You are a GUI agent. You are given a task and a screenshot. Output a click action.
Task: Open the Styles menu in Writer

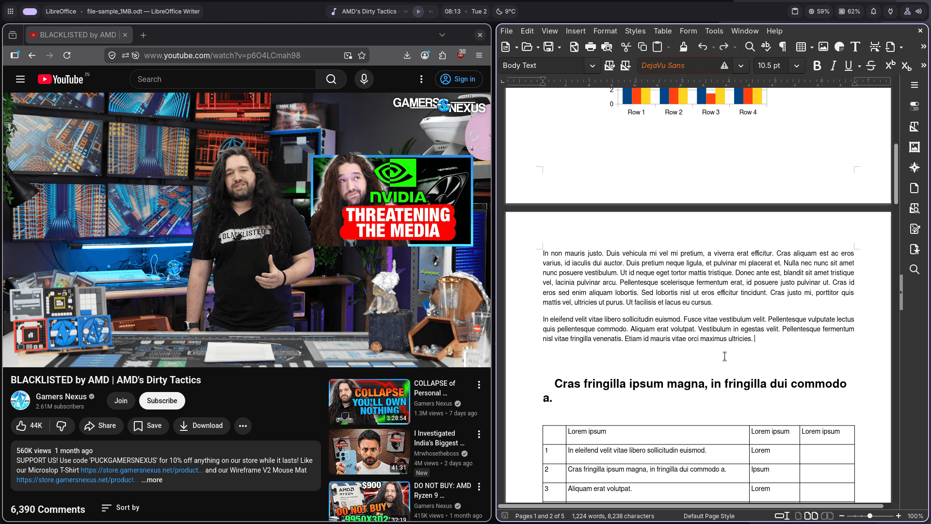[635, 31]
